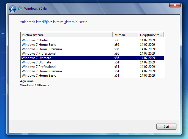Select Windows 7 Home Premium x86 row
188x139 pixels.
click(92, 49)
